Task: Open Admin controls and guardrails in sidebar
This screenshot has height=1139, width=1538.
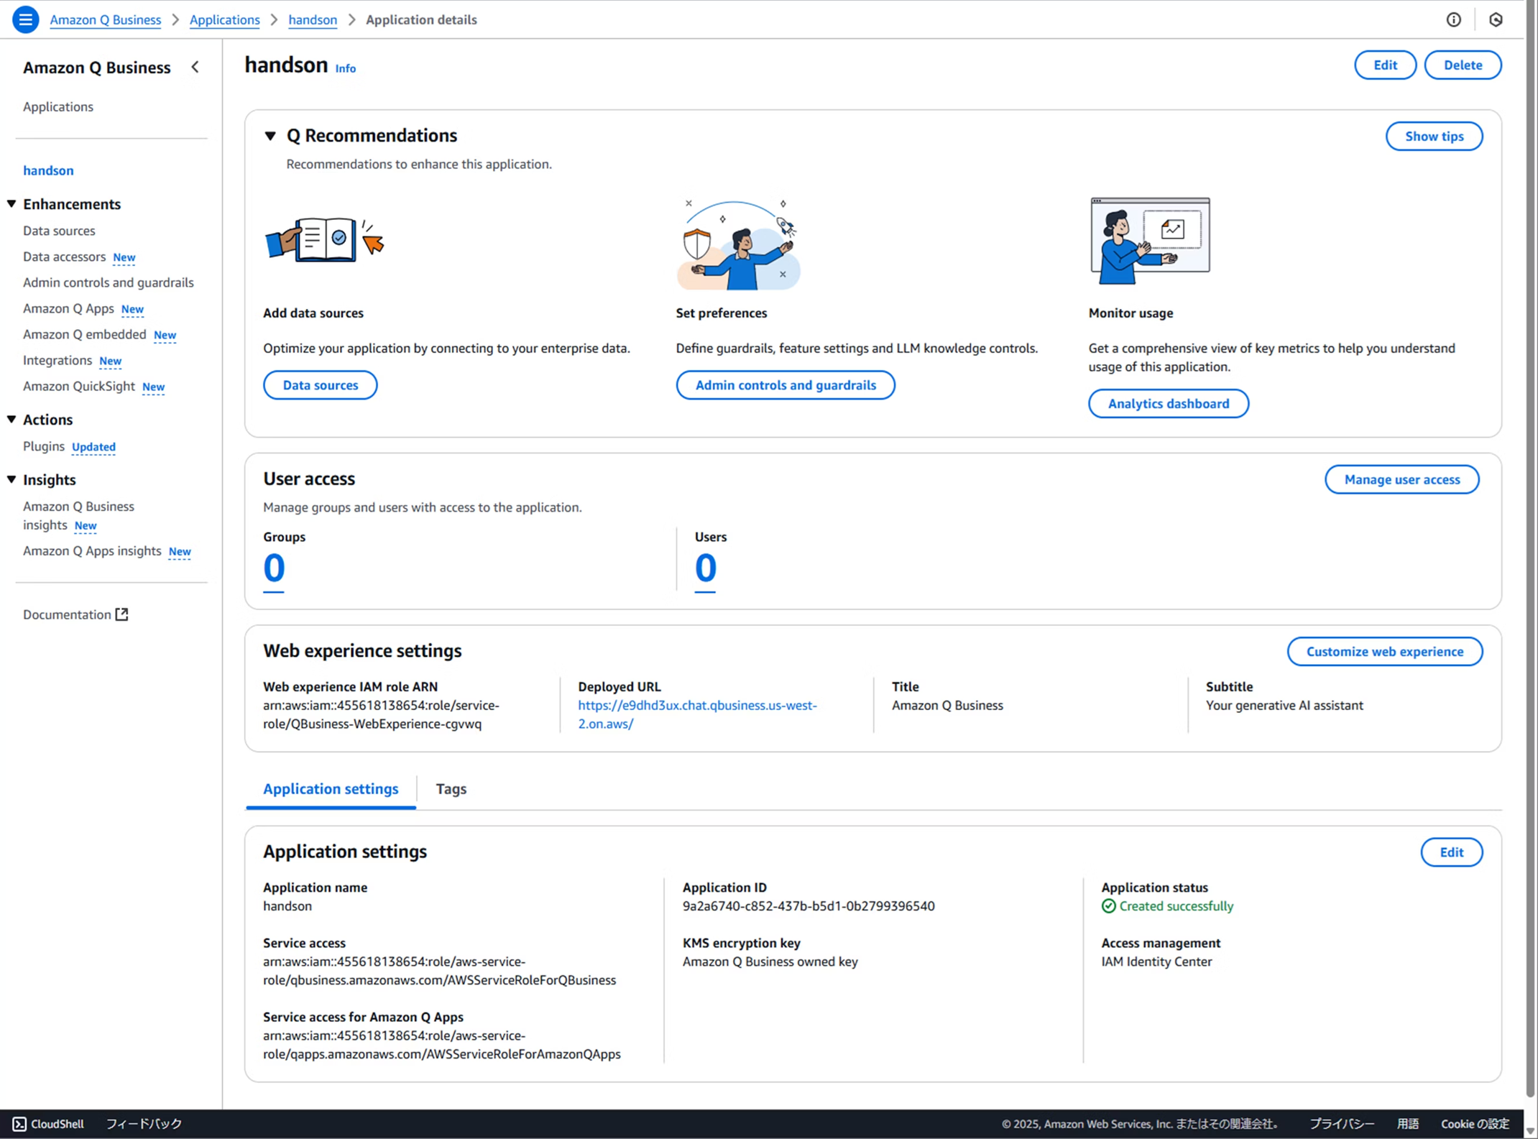Action: coord(108,282)
